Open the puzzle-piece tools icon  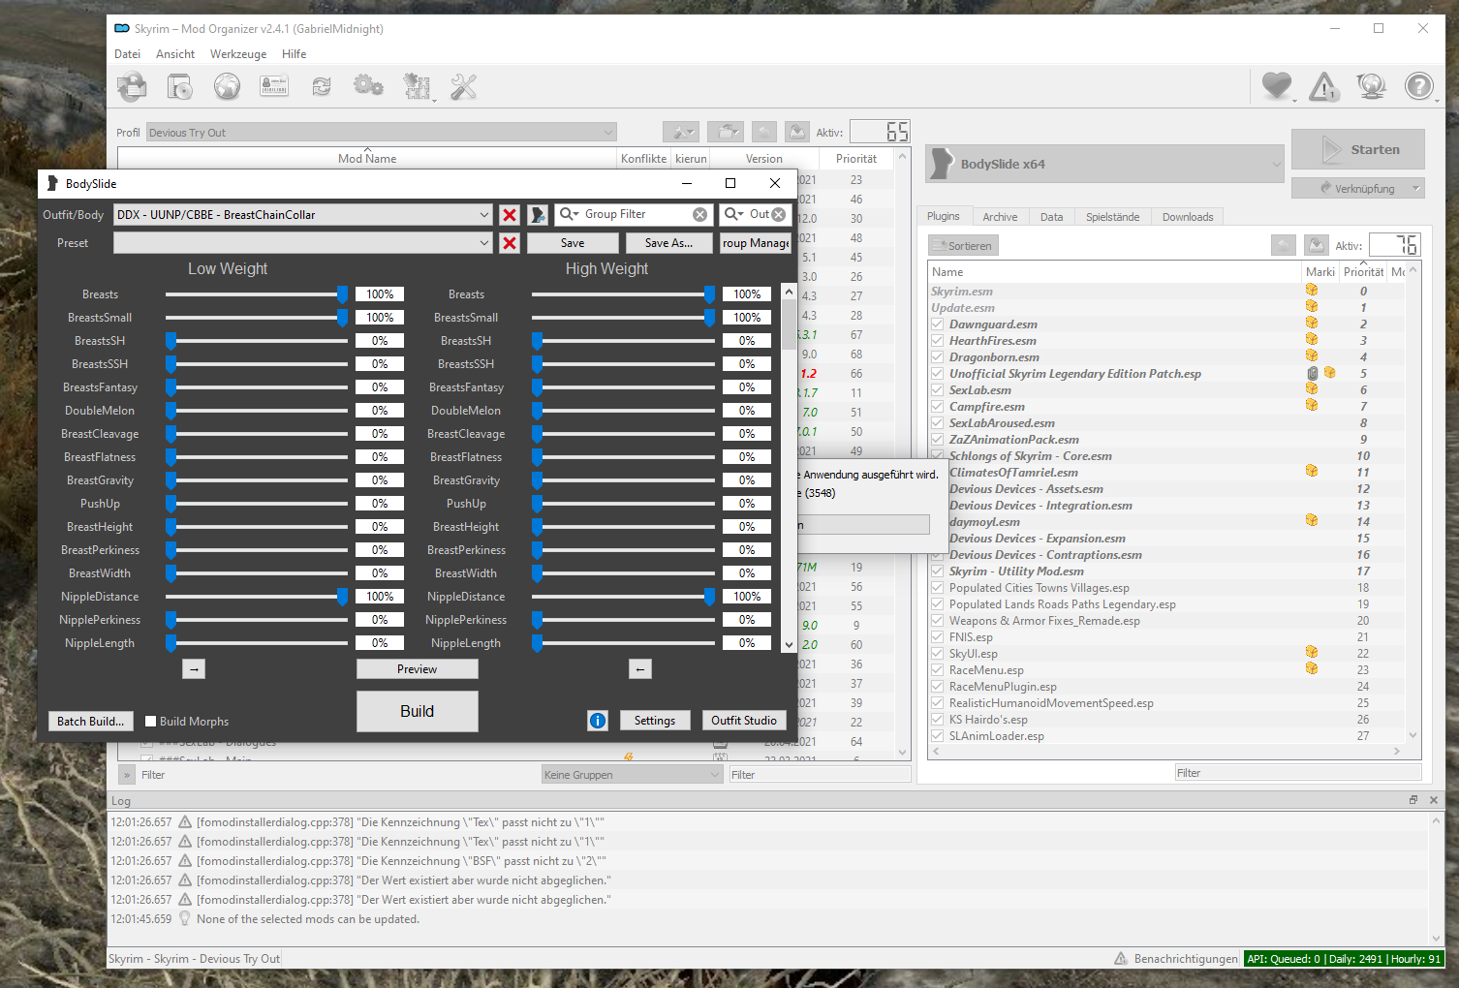417,87
